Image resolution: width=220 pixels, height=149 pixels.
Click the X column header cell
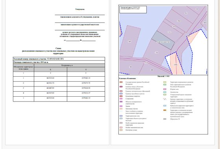pyautogui.click(x=51, y=69)
